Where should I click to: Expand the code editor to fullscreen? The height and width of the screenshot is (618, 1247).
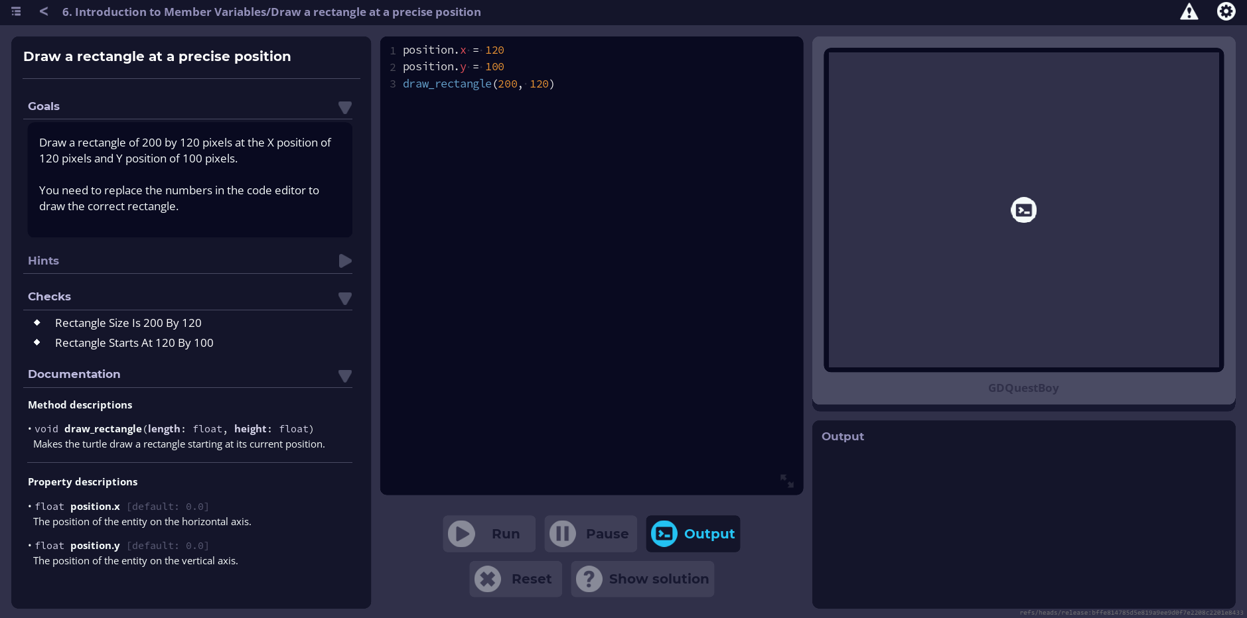click(786, 481)
